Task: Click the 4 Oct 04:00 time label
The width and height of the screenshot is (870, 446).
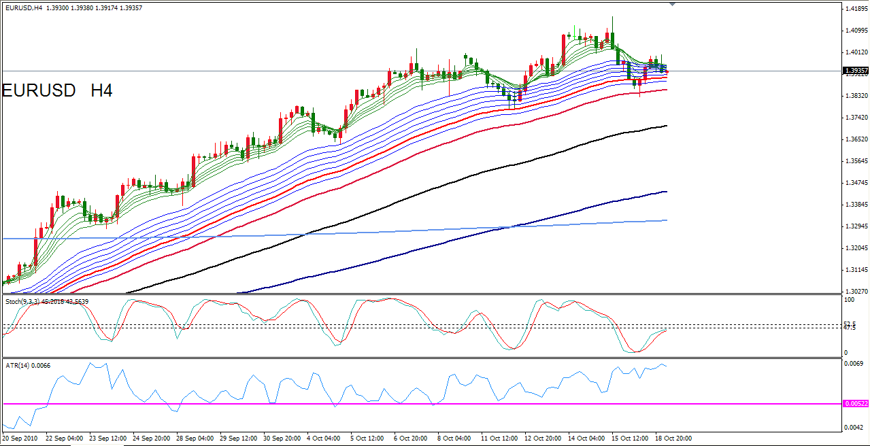Action: [x=324, y=438]
